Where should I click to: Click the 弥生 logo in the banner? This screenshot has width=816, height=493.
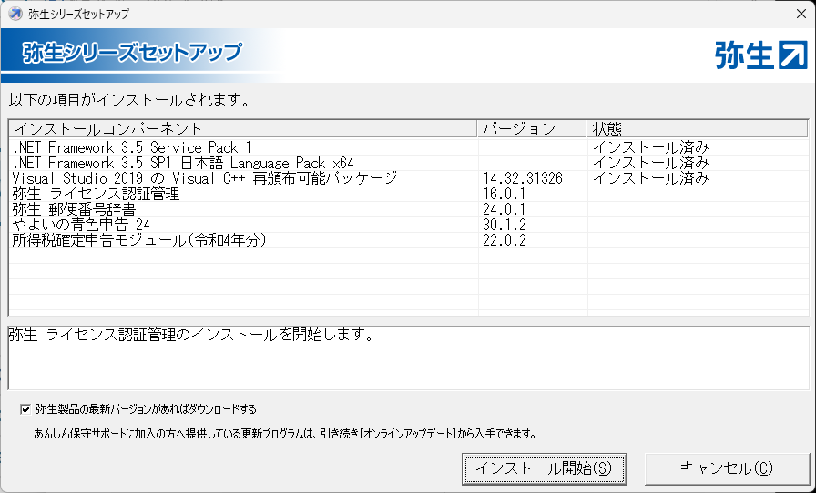(x=761, y=55)
